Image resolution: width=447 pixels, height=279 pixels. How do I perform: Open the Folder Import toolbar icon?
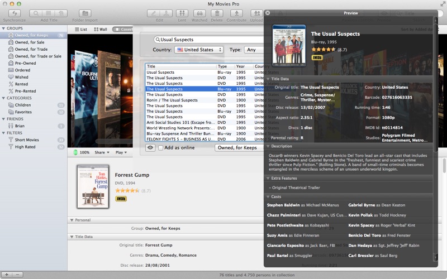click(x=85, y=13)
